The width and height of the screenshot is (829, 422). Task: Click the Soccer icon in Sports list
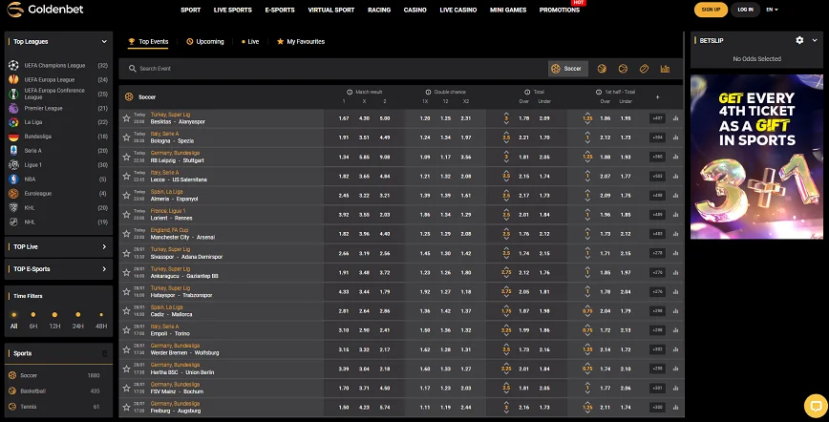[x=12, y=375]
